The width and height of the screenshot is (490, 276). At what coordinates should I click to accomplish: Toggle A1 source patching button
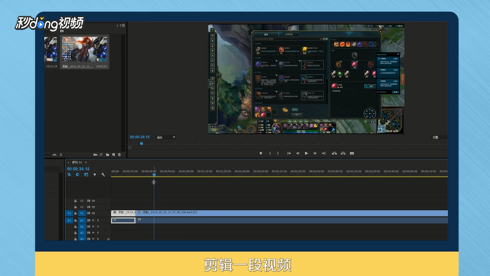pos(69,220)
